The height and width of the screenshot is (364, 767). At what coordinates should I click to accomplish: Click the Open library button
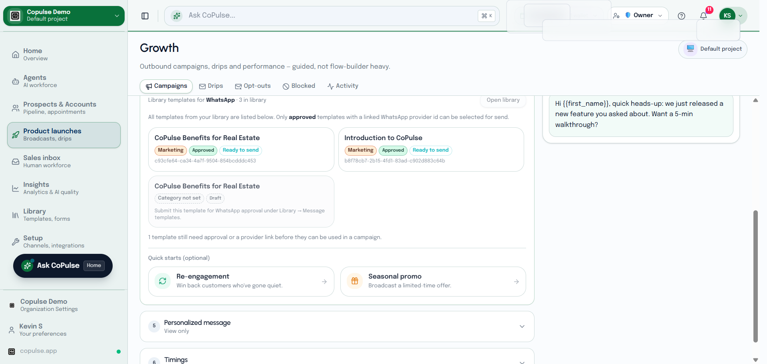503,100
